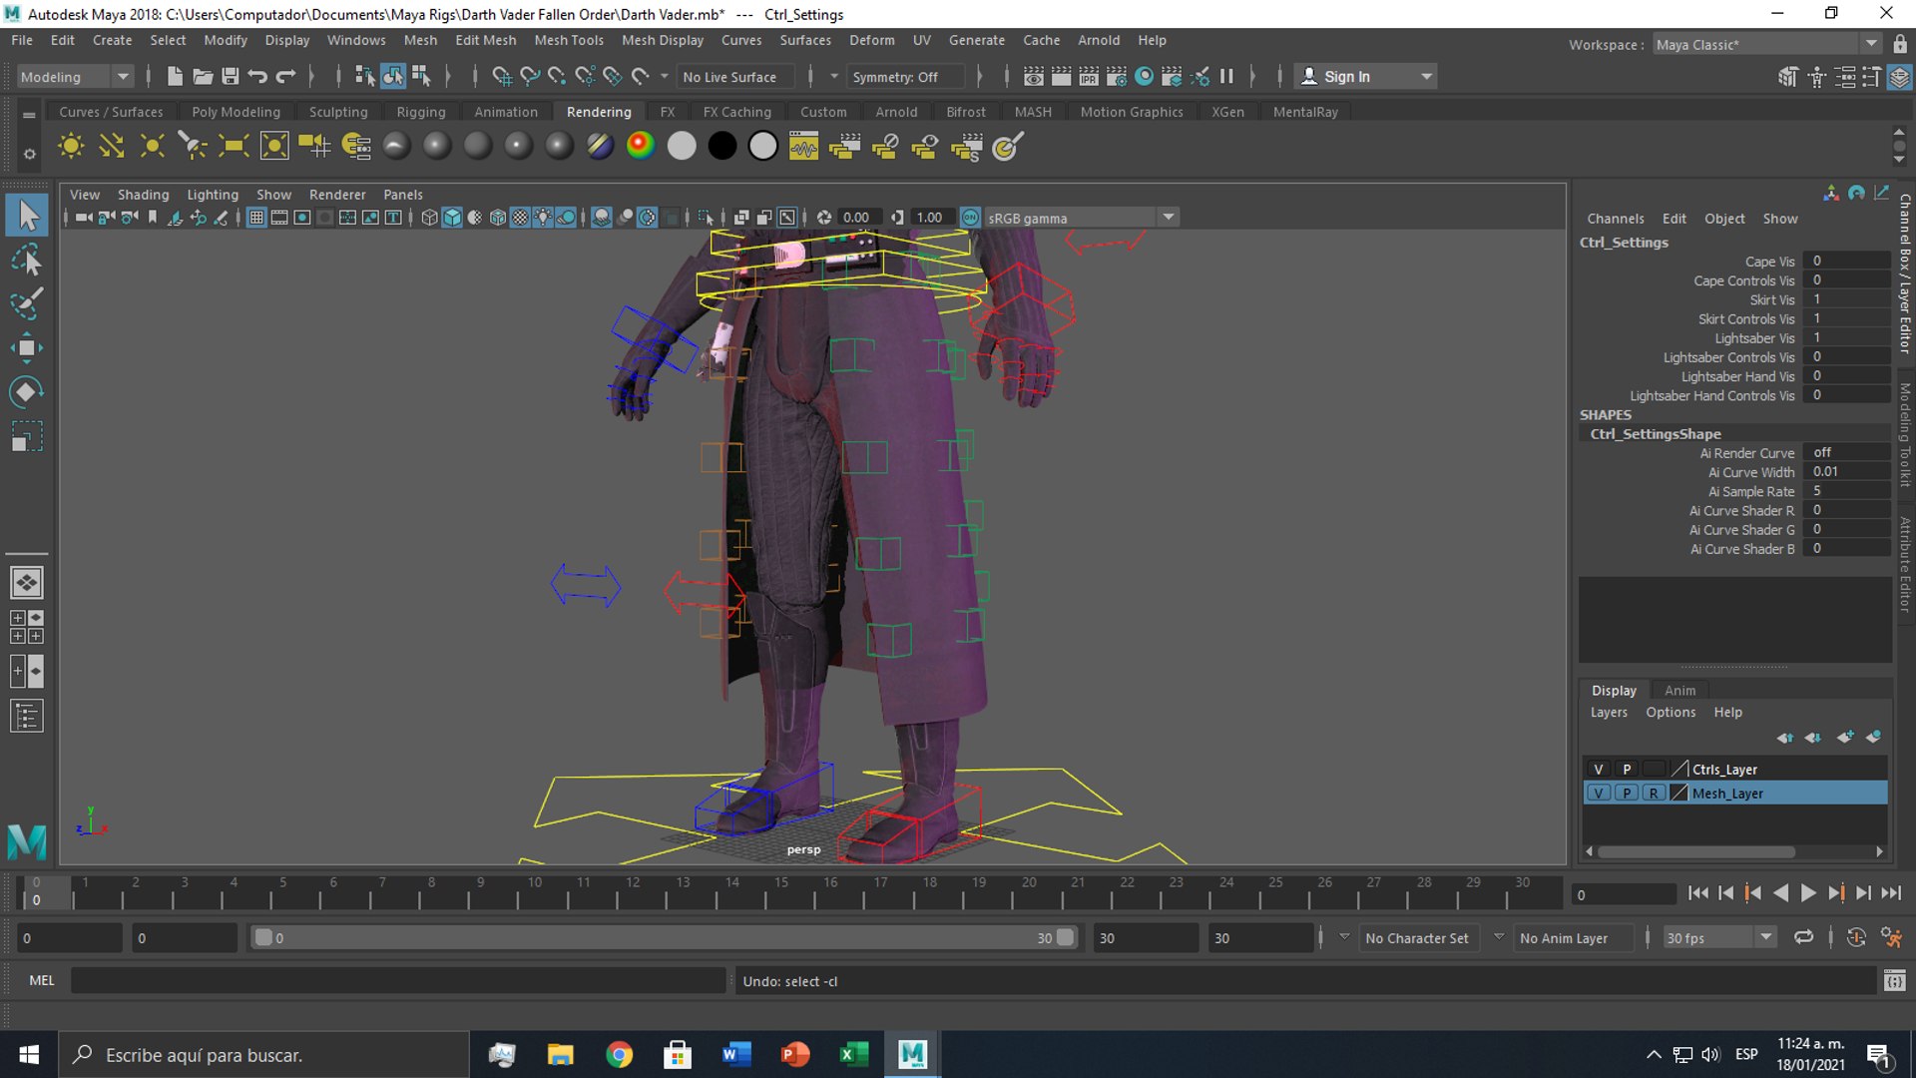Open the Symmetry: Off dropdown
Image resolution: width=1916 pixels, height=1078 pixels.
pyautogui.click(x=906, y=77)
